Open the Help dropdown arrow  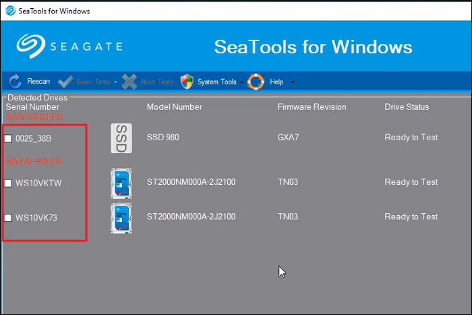[292, 82]
